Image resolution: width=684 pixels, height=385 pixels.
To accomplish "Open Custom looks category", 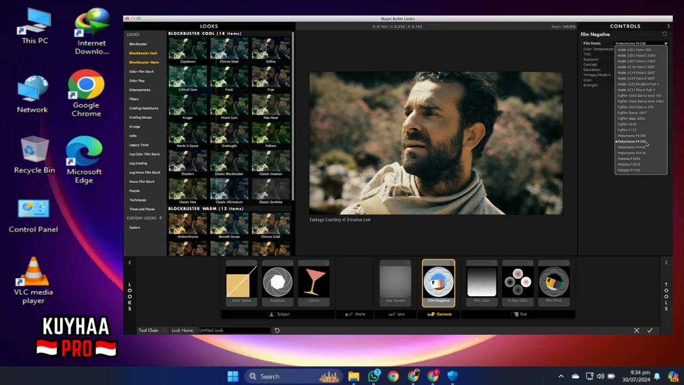I will point(135,228).
